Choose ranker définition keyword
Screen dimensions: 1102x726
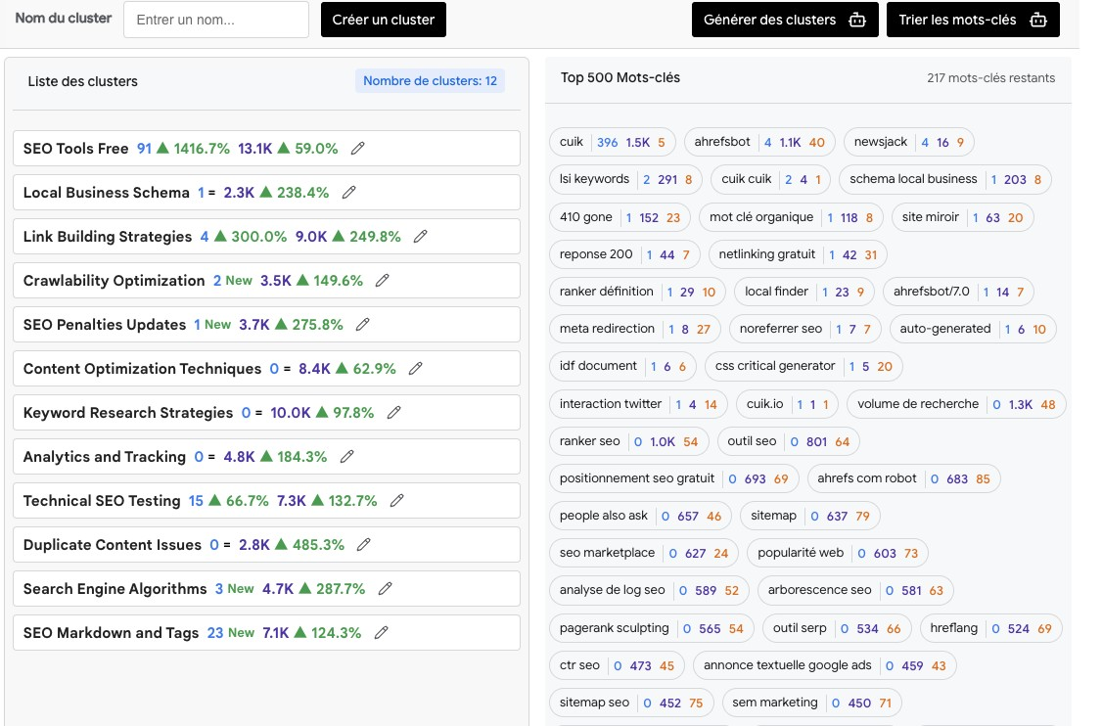tap(637, 292)
